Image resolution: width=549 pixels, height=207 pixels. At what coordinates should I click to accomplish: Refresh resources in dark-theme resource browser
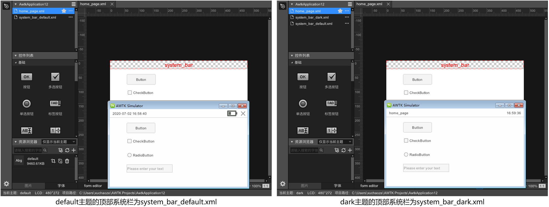click(x=344, y=150)
